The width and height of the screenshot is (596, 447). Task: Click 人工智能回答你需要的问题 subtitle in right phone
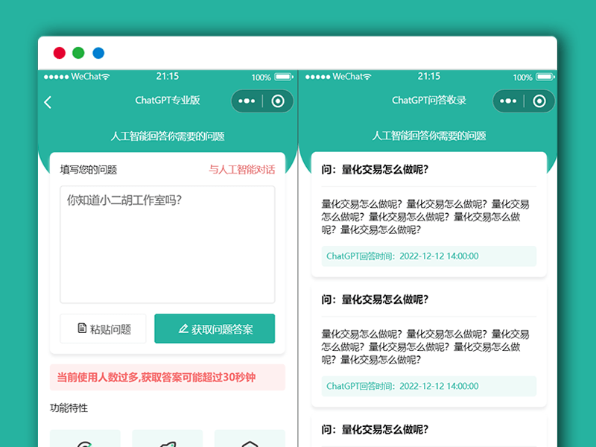429,136
